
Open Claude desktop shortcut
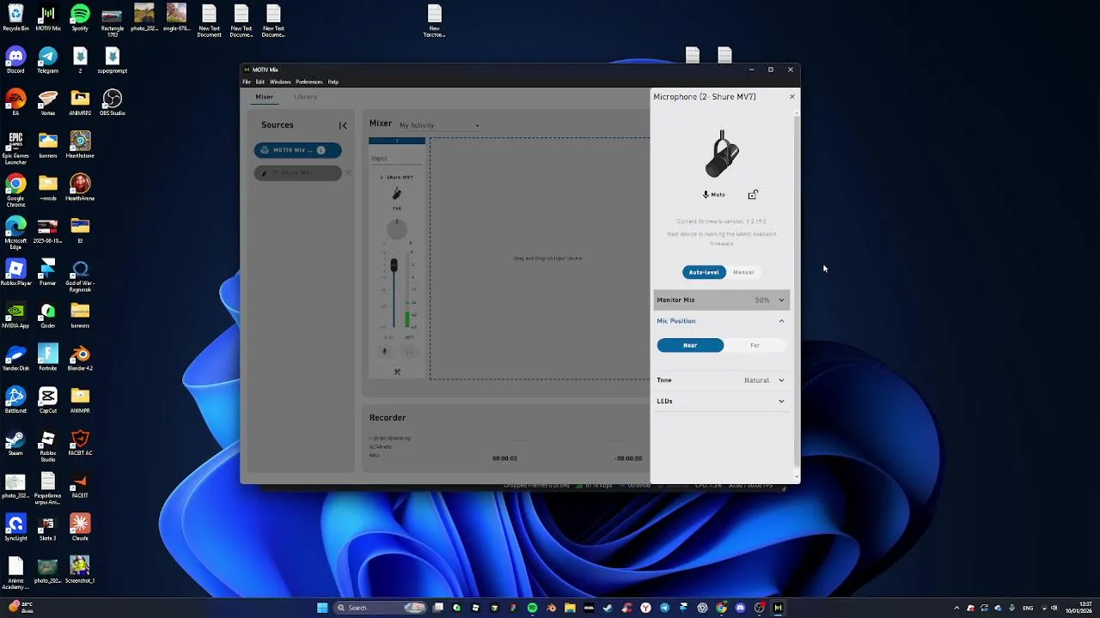(x=80, y=527)
